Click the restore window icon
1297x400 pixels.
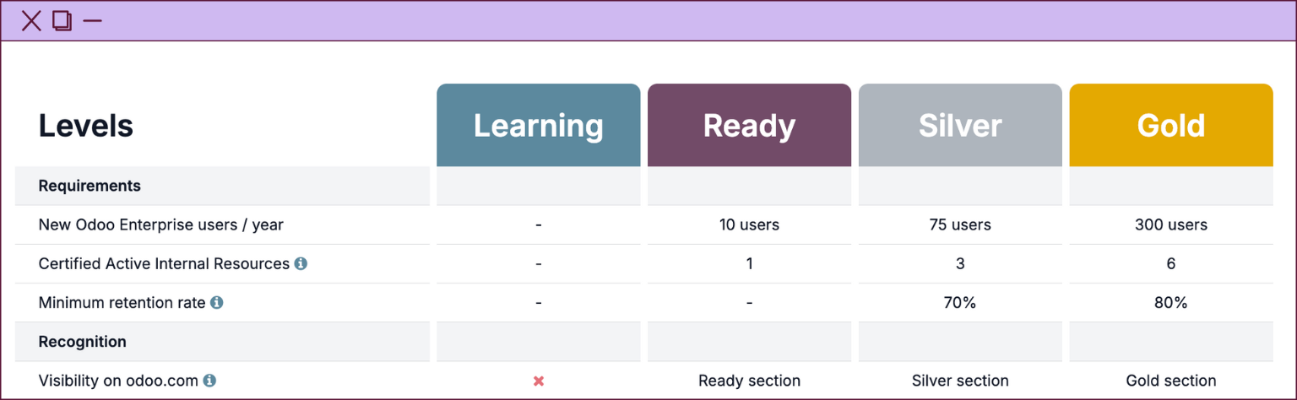(62, 20)
